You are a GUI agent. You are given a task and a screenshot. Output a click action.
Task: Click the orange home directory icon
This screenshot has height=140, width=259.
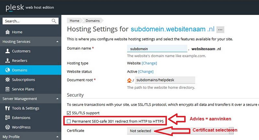pyautogui.click(x=129, y=80)
